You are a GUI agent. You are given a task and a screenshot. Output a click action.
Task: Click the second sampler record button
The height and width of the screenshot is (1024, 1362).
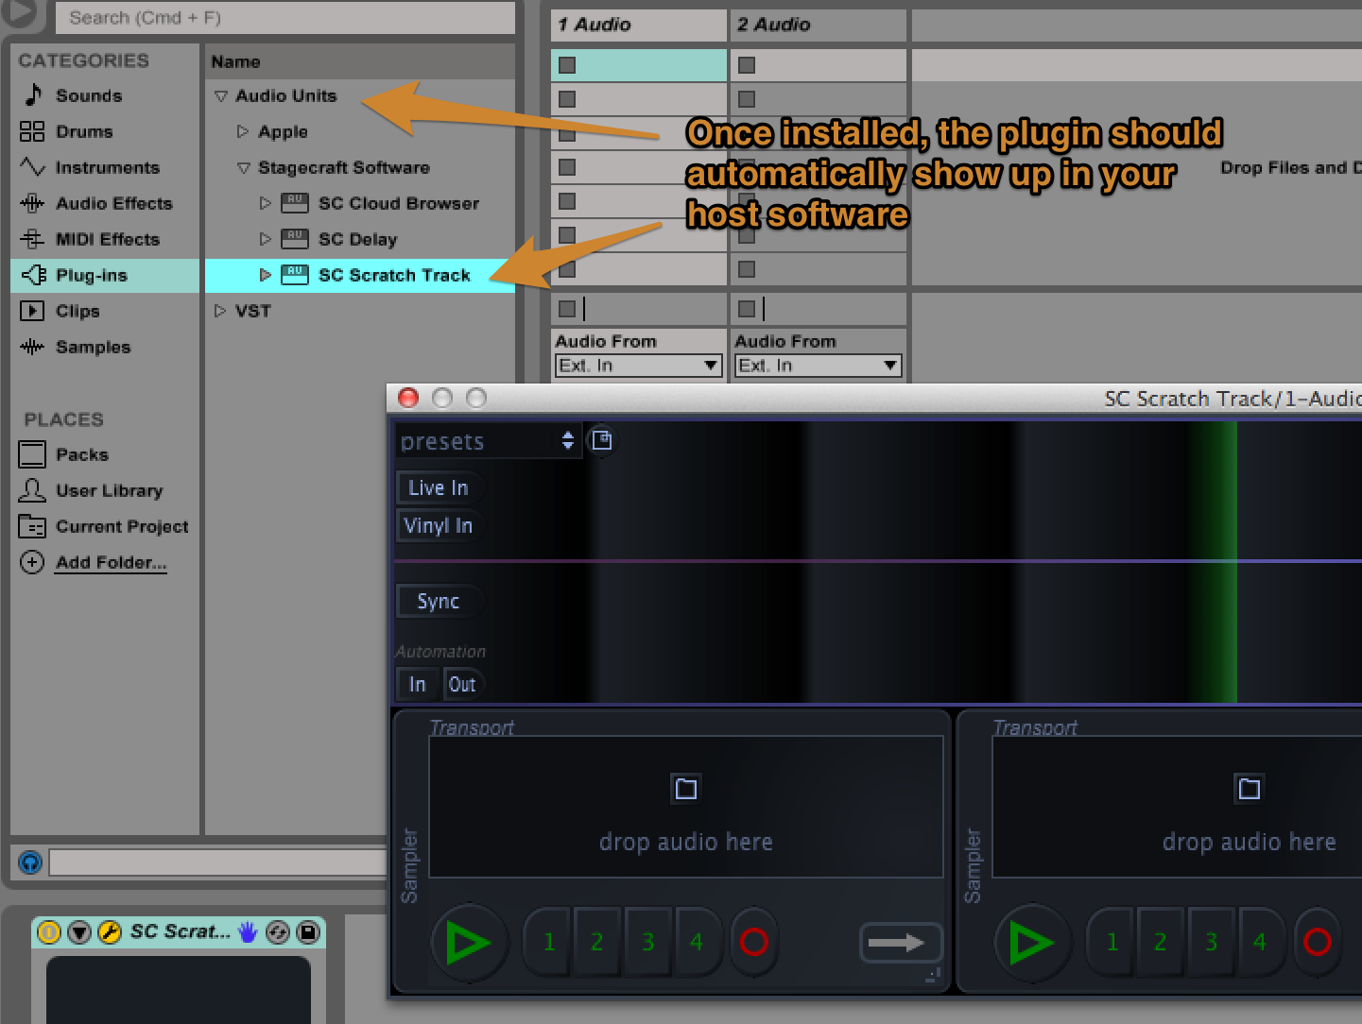[1318, 942]
